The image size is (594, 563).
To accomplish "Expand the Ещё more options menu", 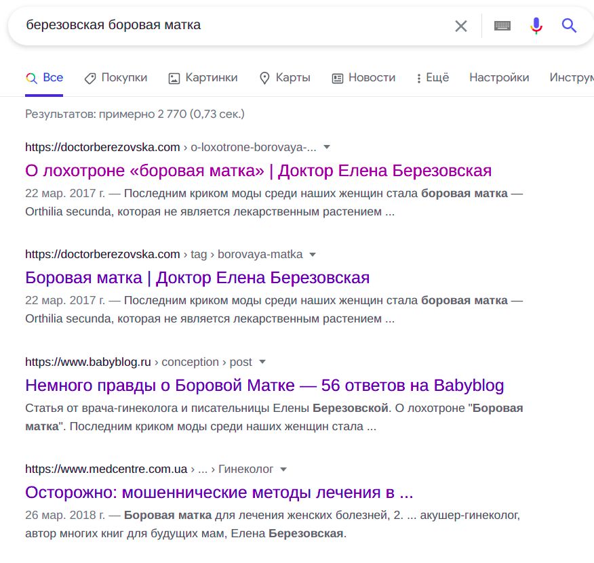I will (x=433, y=78).
